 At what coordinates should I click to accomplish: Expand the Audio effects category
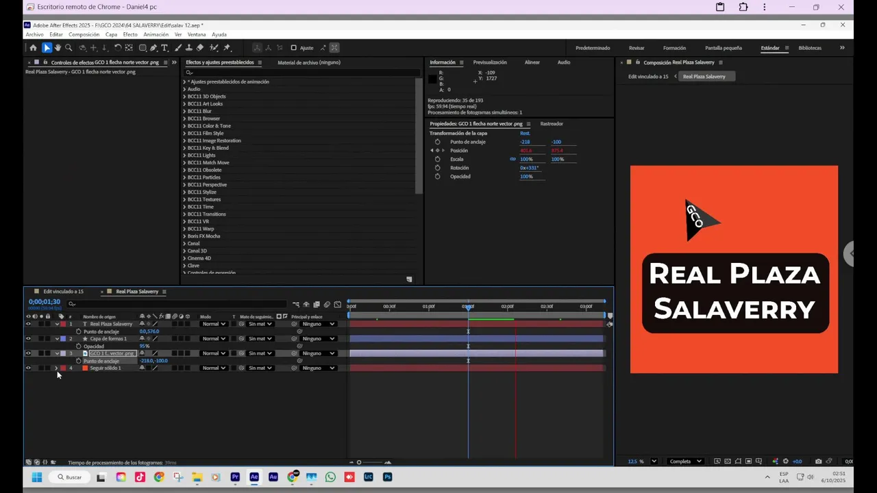[x=184, y=89]
